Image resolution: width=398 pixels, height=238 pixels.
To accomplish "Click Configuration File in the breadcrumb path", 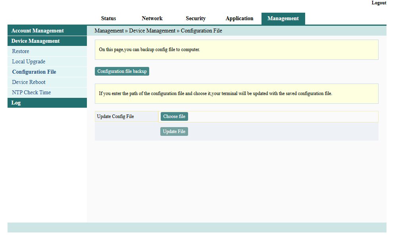I will pos(201,31).
